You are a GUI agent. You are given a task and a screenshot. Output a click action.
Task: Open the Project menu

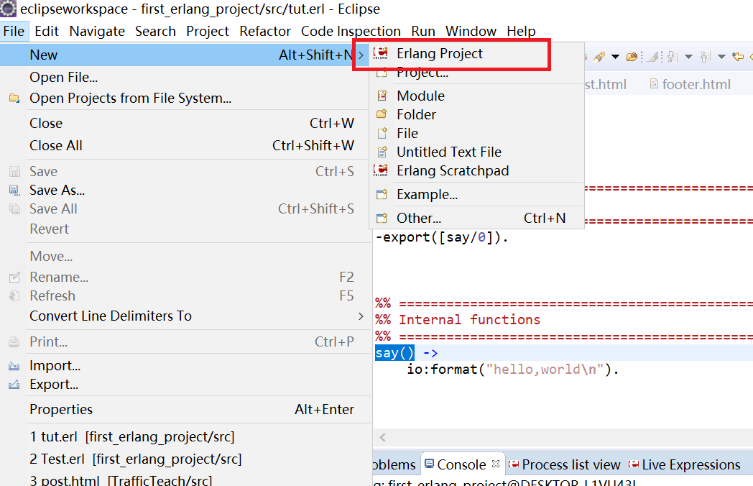pyautogui.click(x=208, y=31)
